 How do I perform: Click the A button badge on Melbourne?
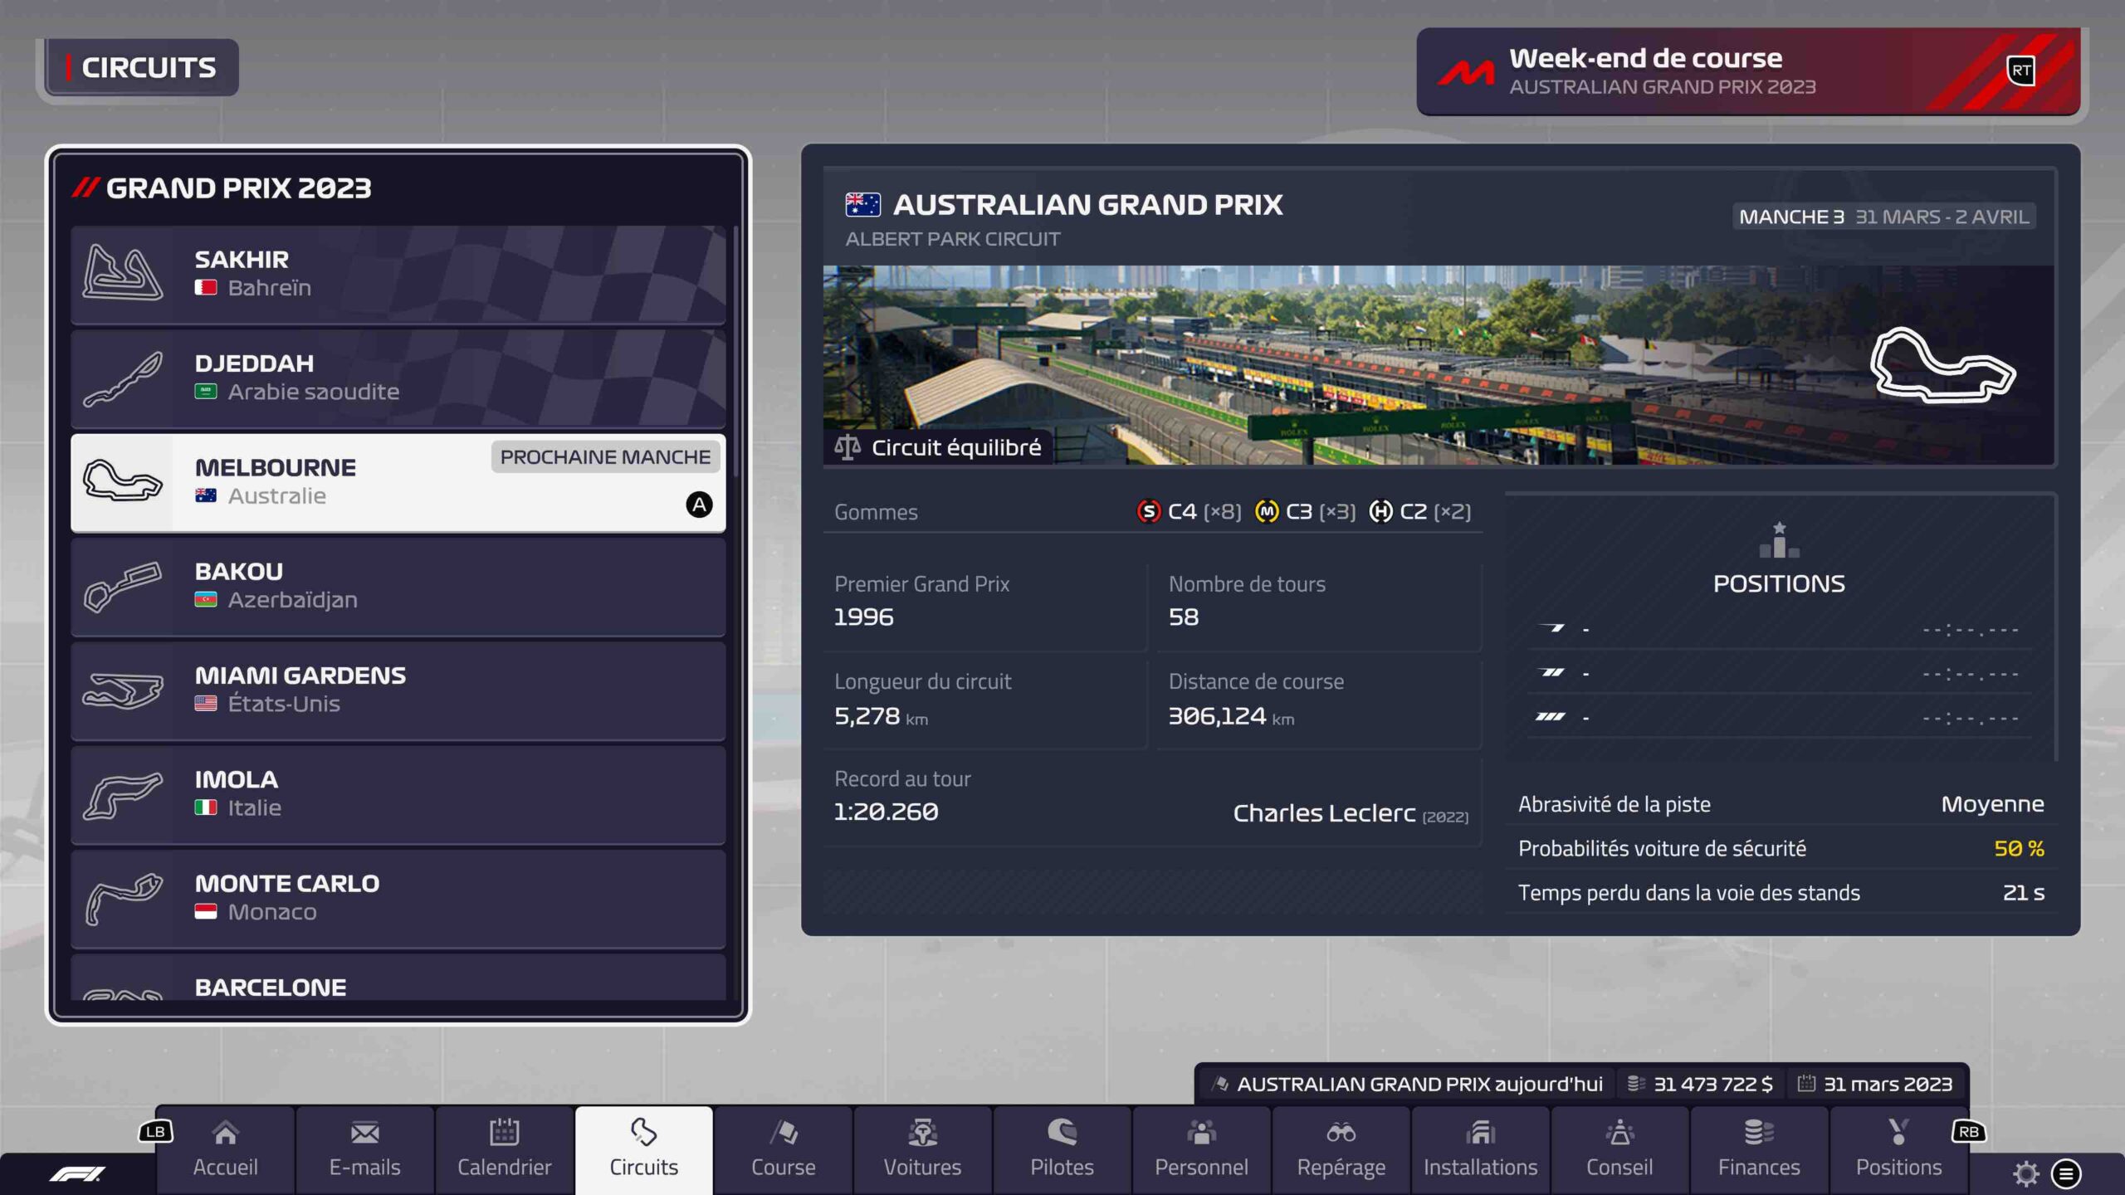click(x=699, y=505)
